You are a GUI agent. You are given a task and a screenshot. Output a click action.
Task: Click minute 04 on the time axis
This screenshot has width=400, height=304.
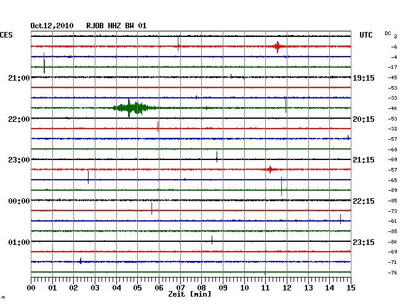tap(116, 288)
